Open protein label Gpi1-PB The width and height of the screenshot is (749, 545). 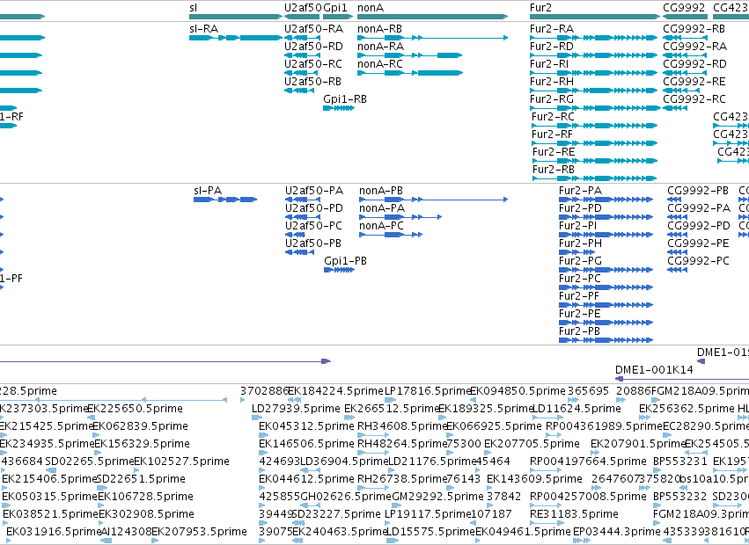[345, 261]
